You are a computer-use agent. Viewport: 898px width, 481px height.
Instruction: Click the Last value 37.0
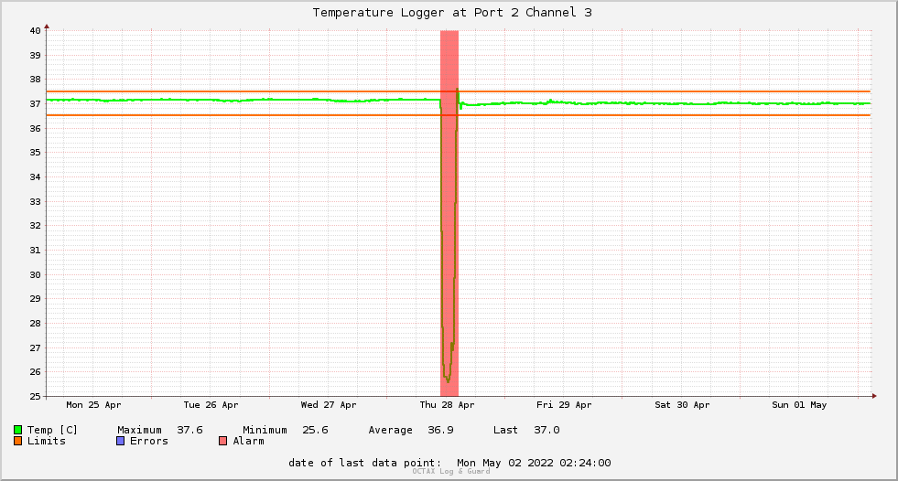(546, 430)
